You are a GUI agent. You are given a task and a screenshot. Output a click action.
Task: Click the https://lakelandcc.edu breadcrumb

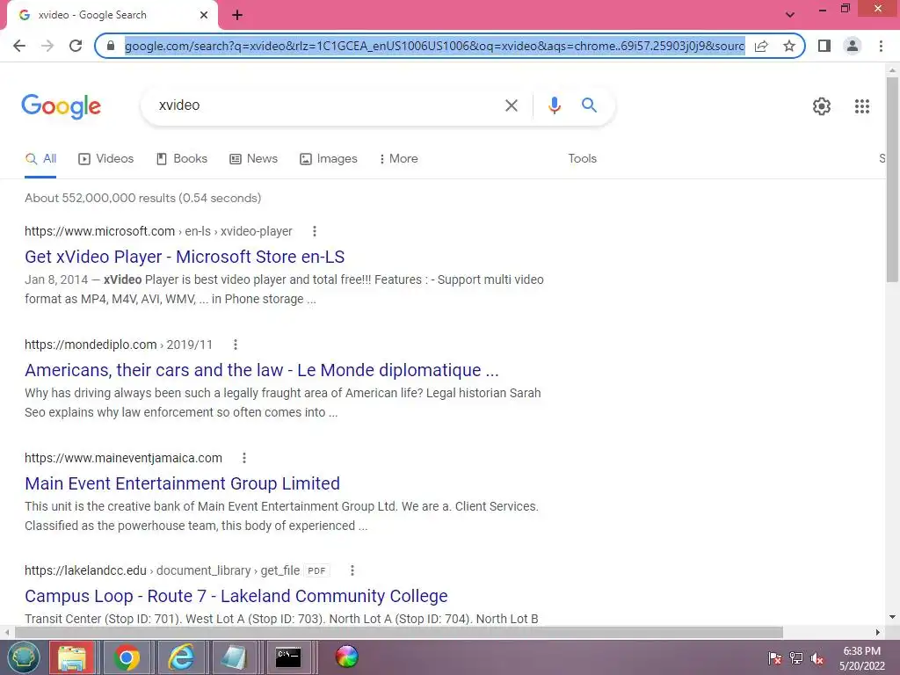(85, 570)
